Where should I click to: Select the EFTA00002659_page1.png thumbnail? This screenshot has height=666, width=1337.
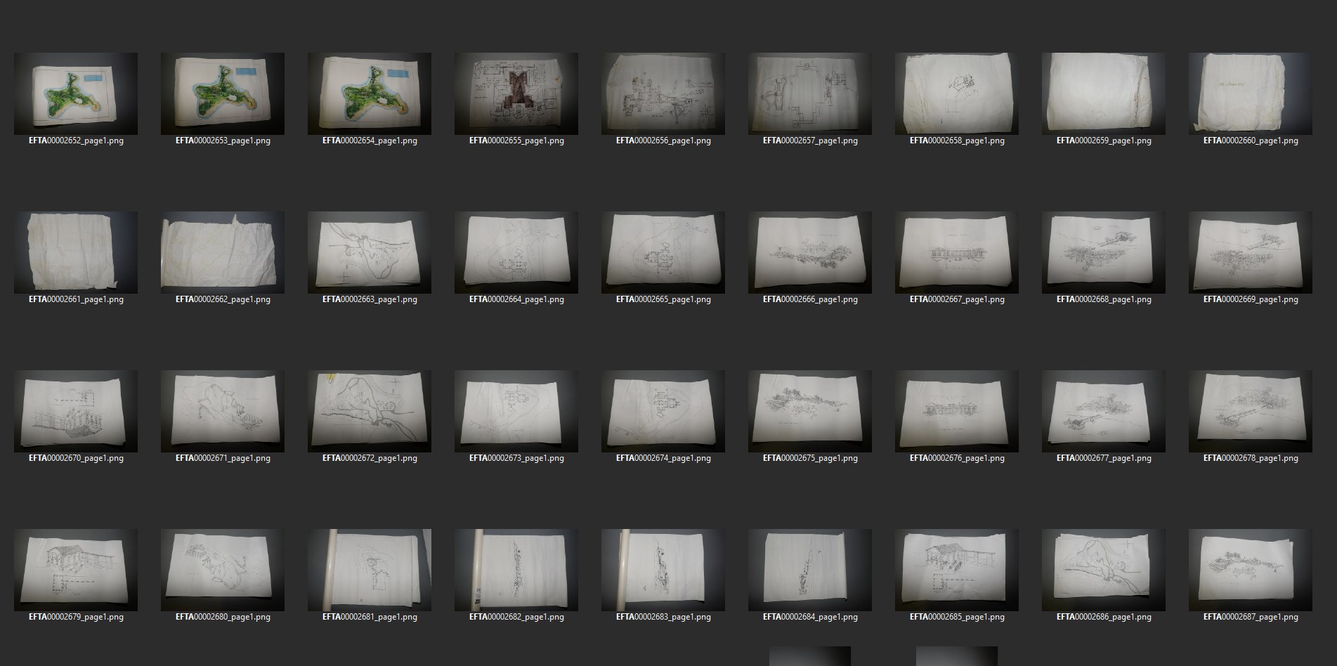point(1104,93)
